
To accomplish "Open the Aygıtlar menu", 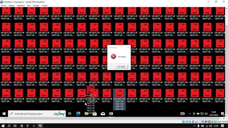I will click(x=36, y=6).
